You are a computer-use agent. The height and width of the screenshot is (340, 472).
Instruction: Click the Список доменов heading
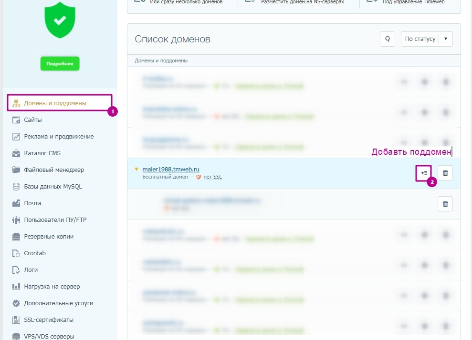point(172,39)
